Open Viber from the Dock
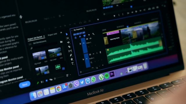 76,84
